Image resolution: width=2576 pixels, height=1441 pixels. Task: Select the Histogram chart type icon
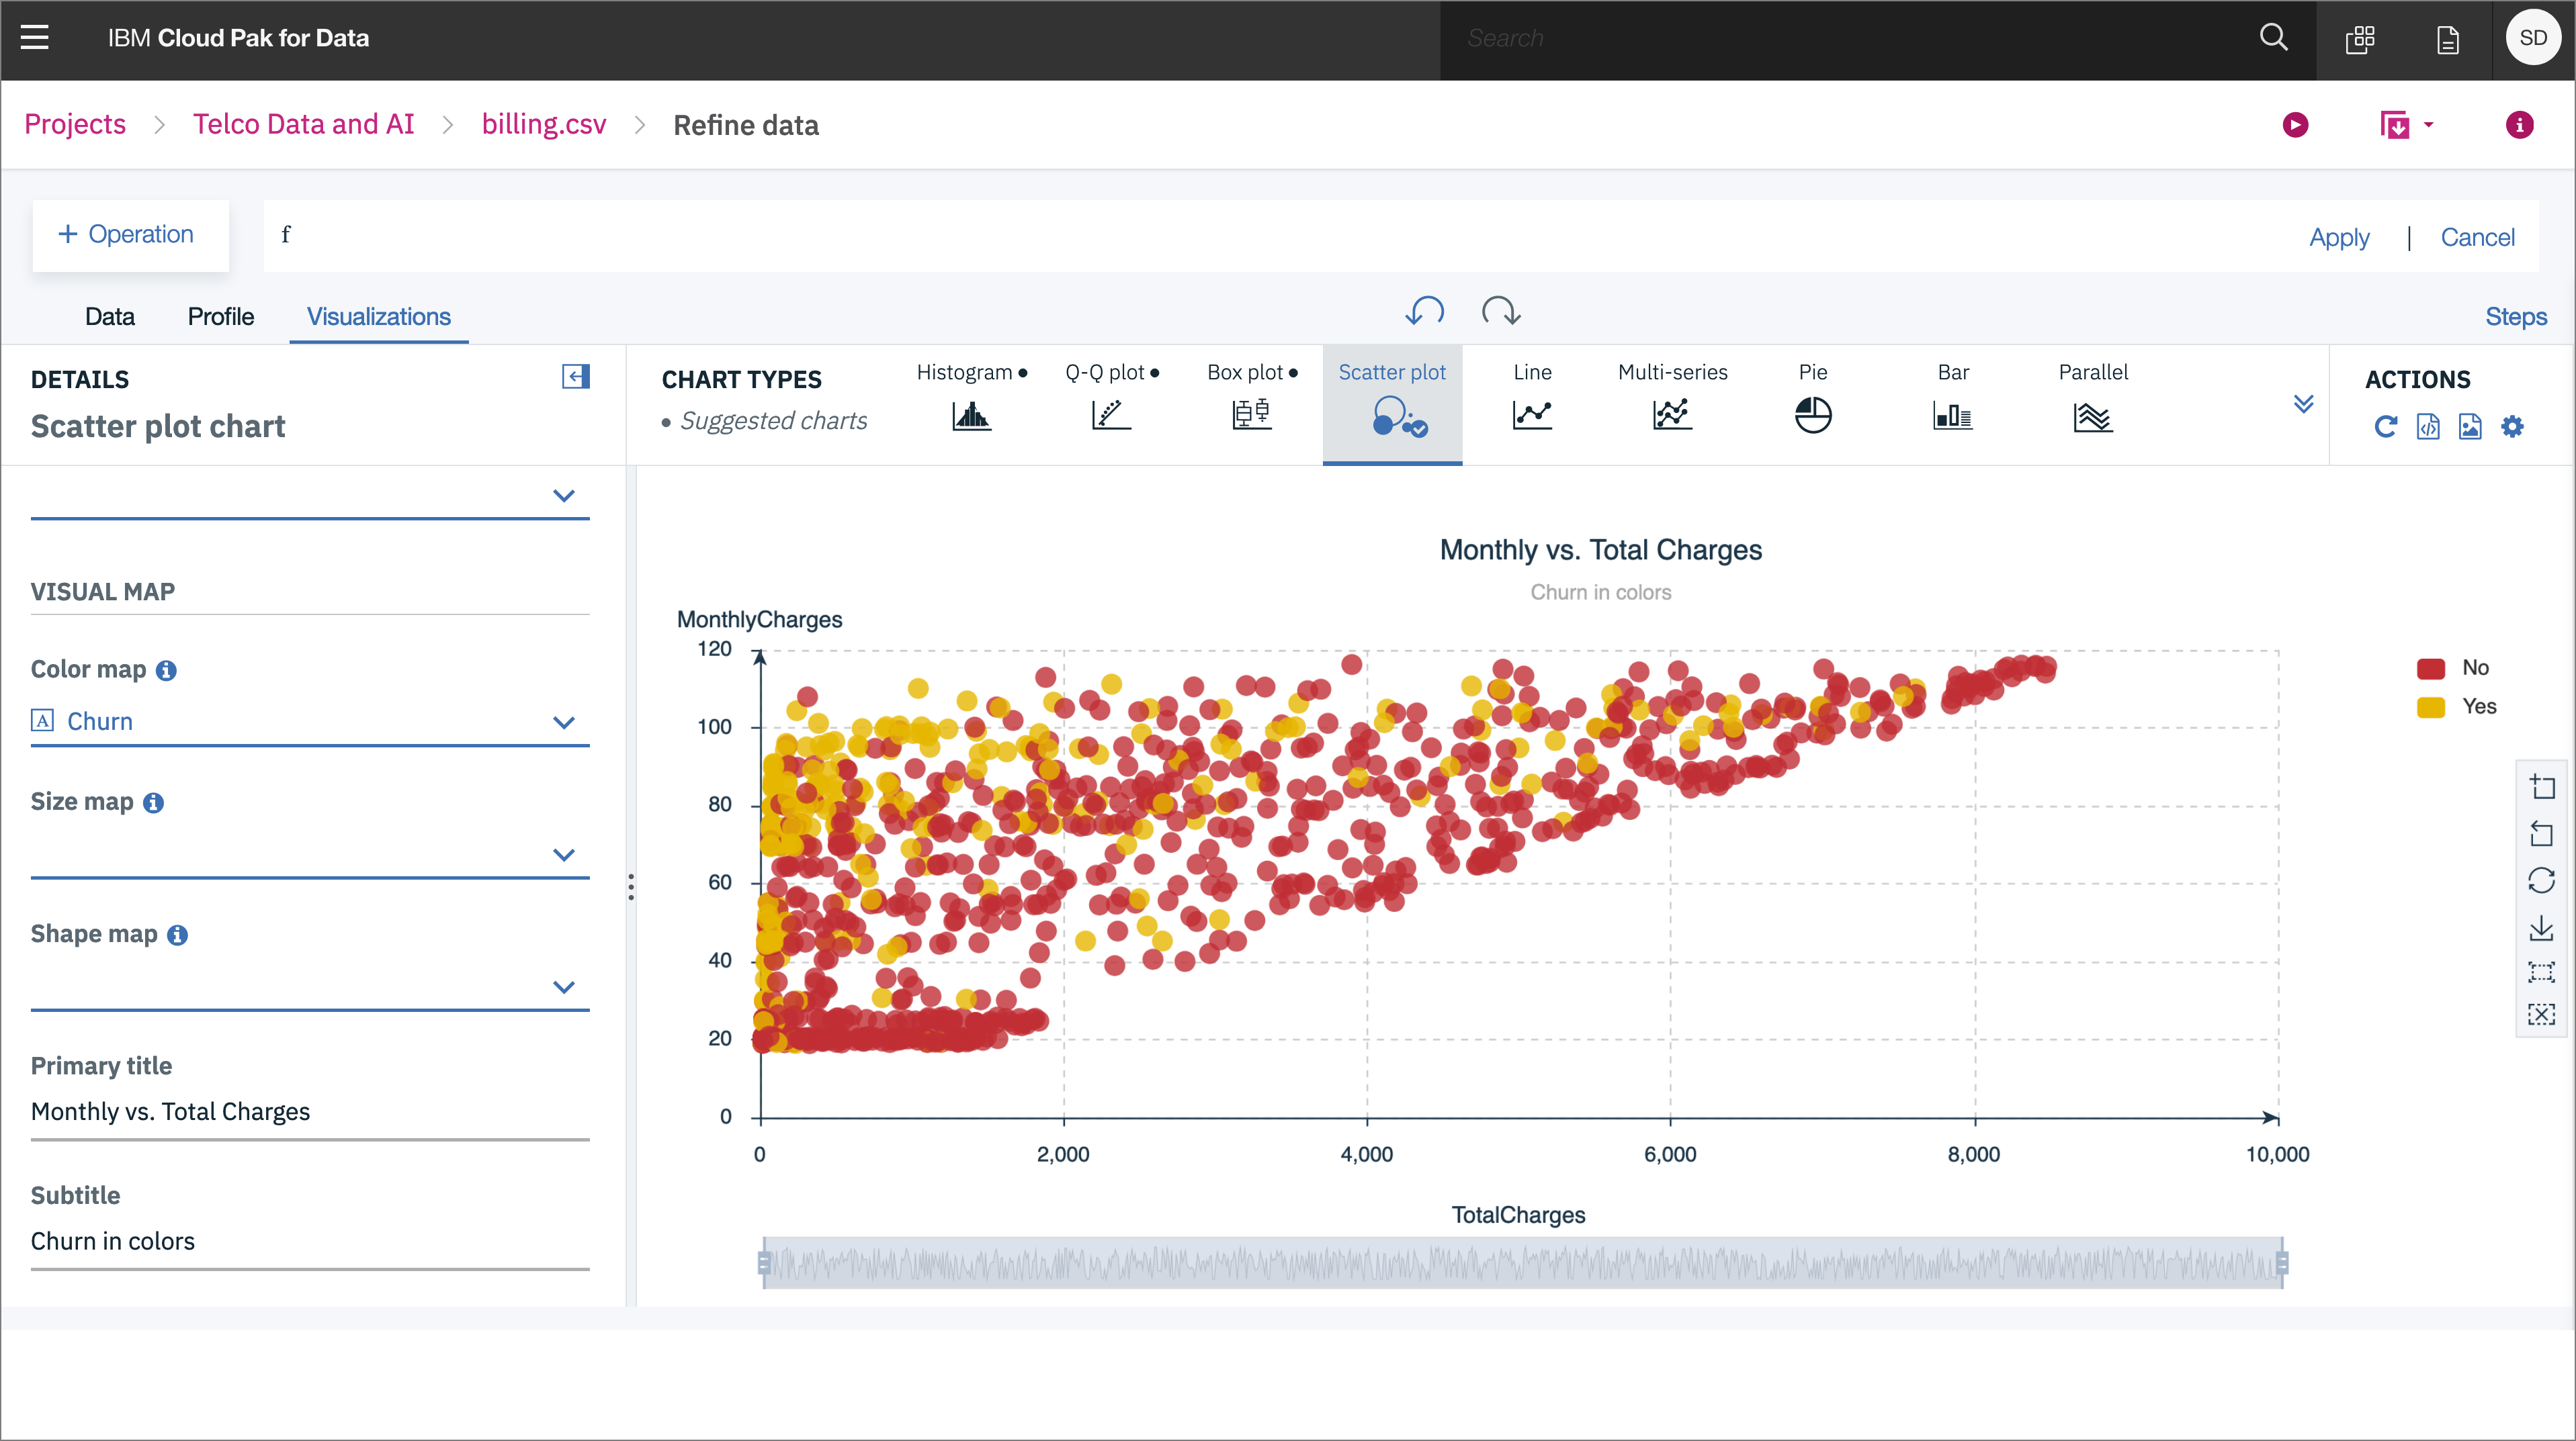tap(971, 415)
